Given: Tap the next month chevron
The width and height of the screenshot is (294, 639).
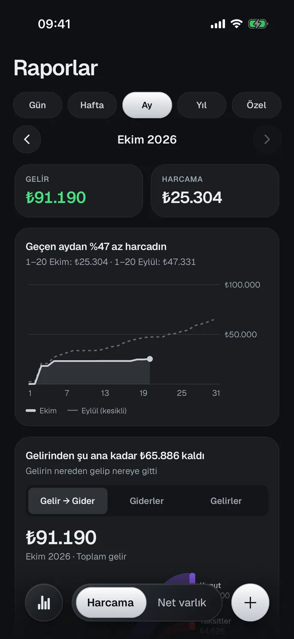Looking at the screenshot, I should [x=267, y=140].
